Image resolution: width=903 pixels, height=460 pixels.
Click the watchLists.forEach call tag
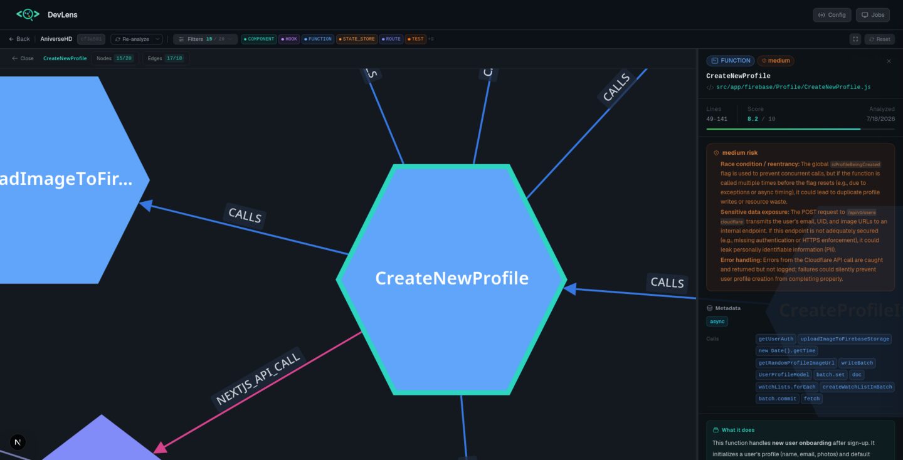[x=787, y=387]
